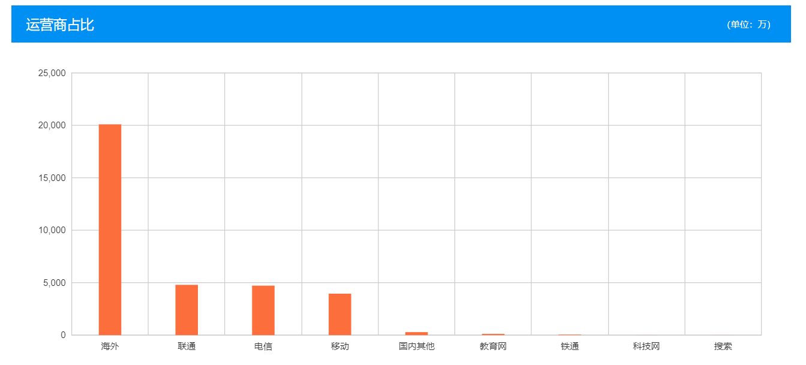
Task: Click the 15,000 y-axis value
Action: point(52,178)
